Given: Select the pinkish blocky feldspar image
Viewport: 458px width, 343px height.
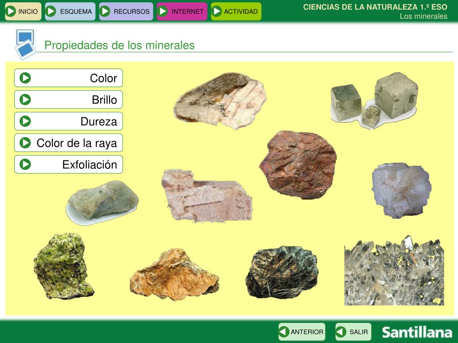Looking at the screenshot, I should pyautogui.click(x=207, y=196).
